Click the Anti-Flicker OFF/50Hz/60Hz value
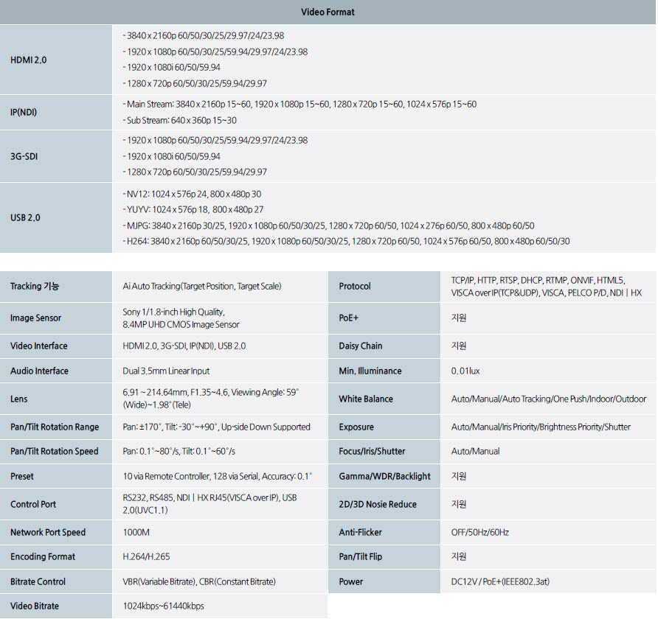658x619 pixels. pyautogui.click(x=480, y=532)
